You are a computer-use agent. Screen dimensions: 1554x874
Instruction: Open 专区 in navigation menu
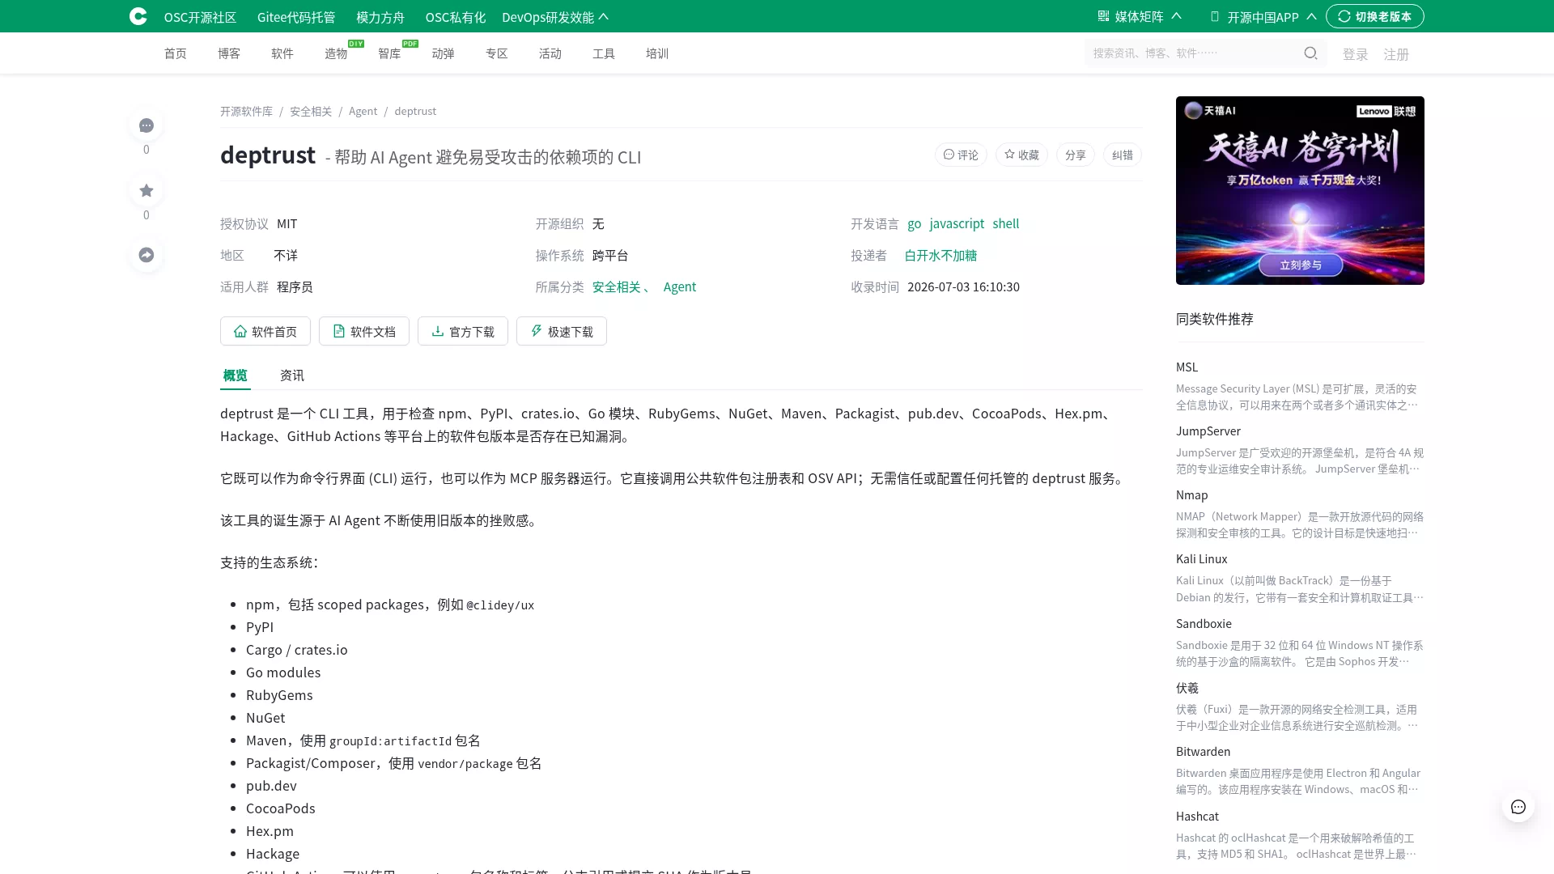coord(496,53)
